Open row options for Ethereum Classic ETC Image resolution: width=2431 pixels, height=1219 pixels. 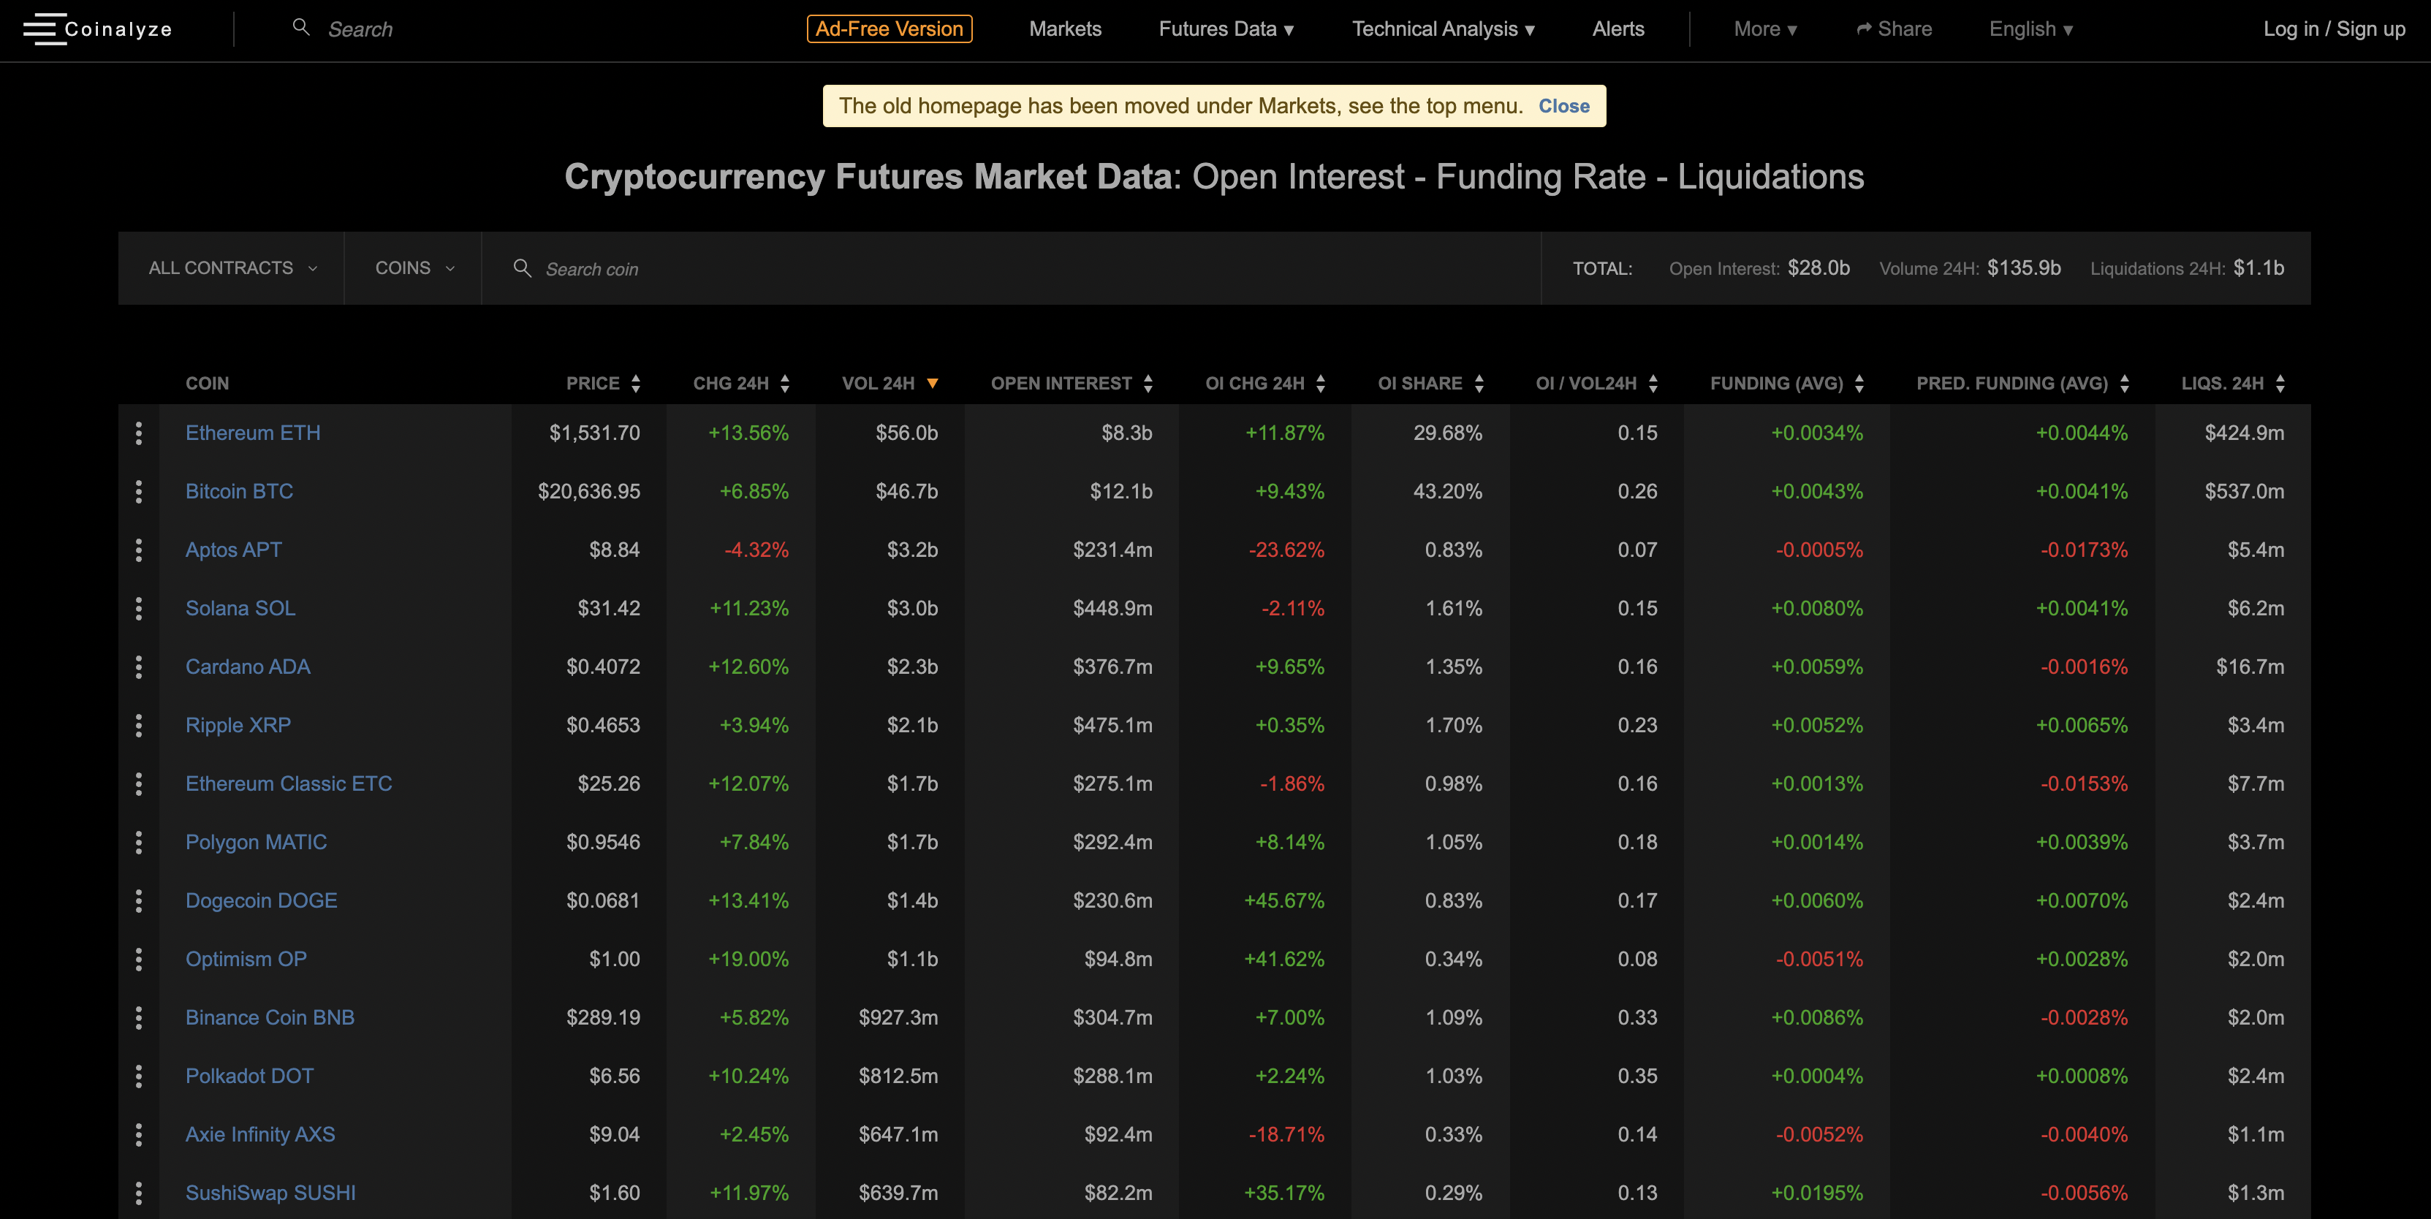(x=139, y=784)
